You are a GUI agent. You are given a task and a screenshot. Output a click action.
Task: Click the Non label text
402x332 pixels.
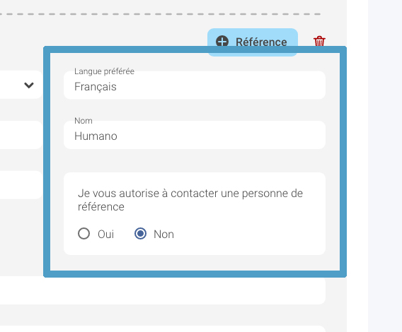click(163, 235)
